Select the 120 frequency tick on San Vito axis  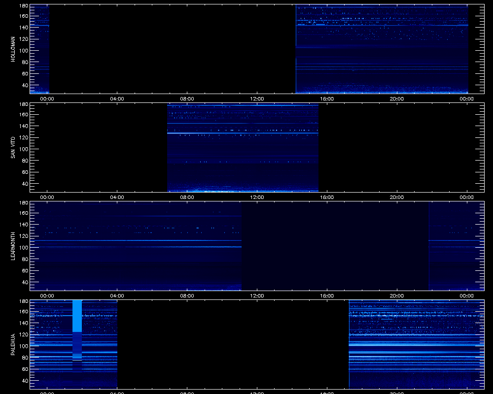click(x=24, y=137)
